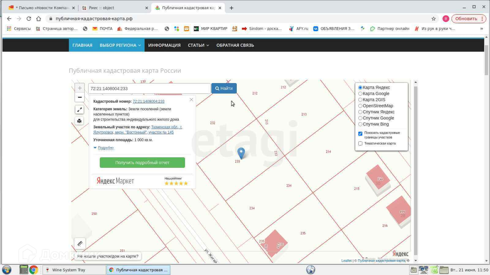Open the СТАТЬИ dropdown menu
Viewport: 490px width, 275px height.
pyautogui.click(x=198, y=45)
